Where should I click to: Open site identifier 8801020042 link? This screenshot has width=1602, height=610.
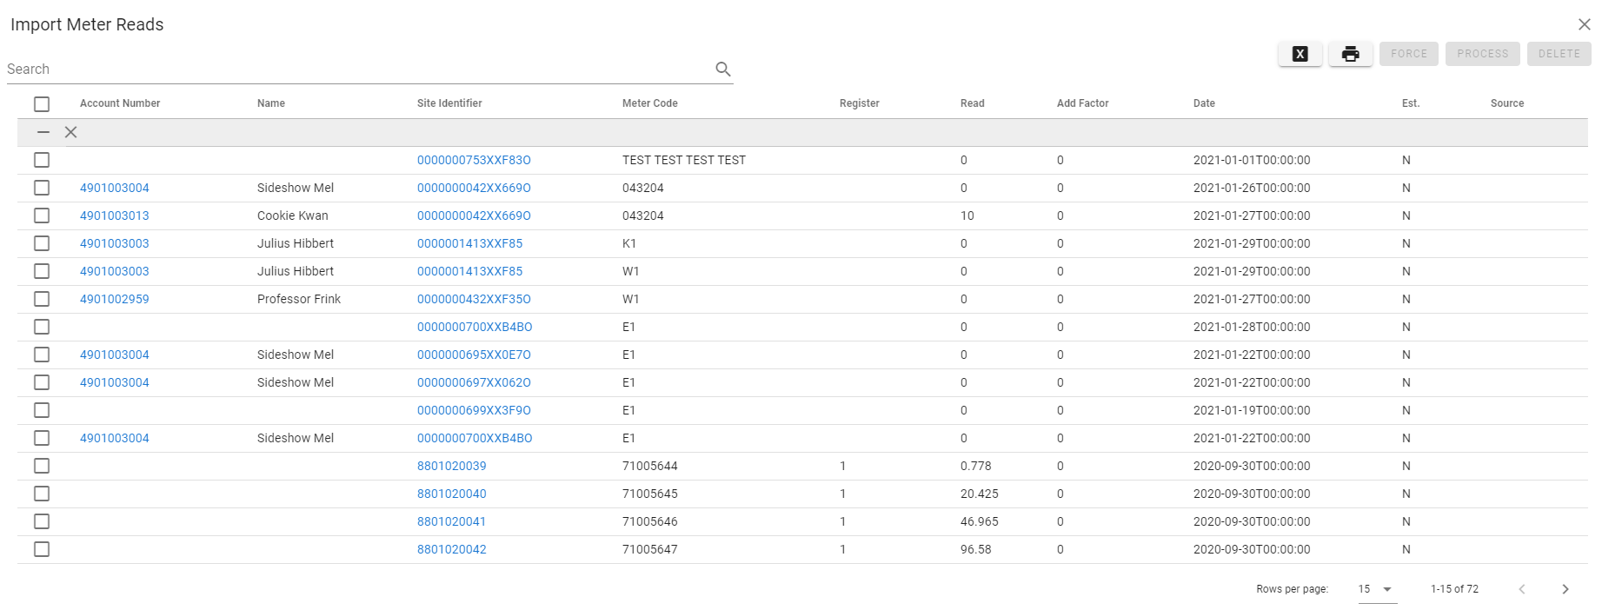tap(451, 549)
